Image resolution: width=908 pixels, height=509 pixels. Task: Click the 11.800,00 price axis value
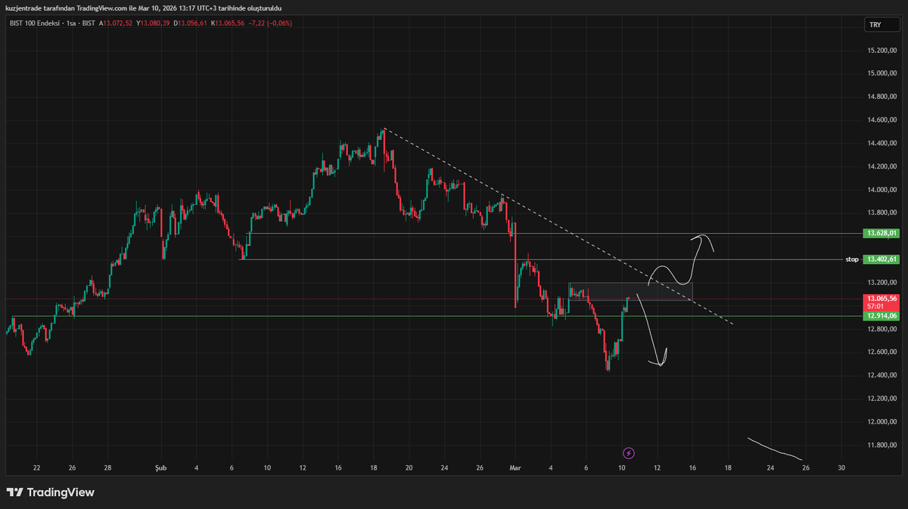(x=882, y=445)
